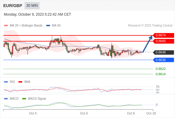Click the RSI 70 level label
Viewport: 175px width, 118px height.
157,87
